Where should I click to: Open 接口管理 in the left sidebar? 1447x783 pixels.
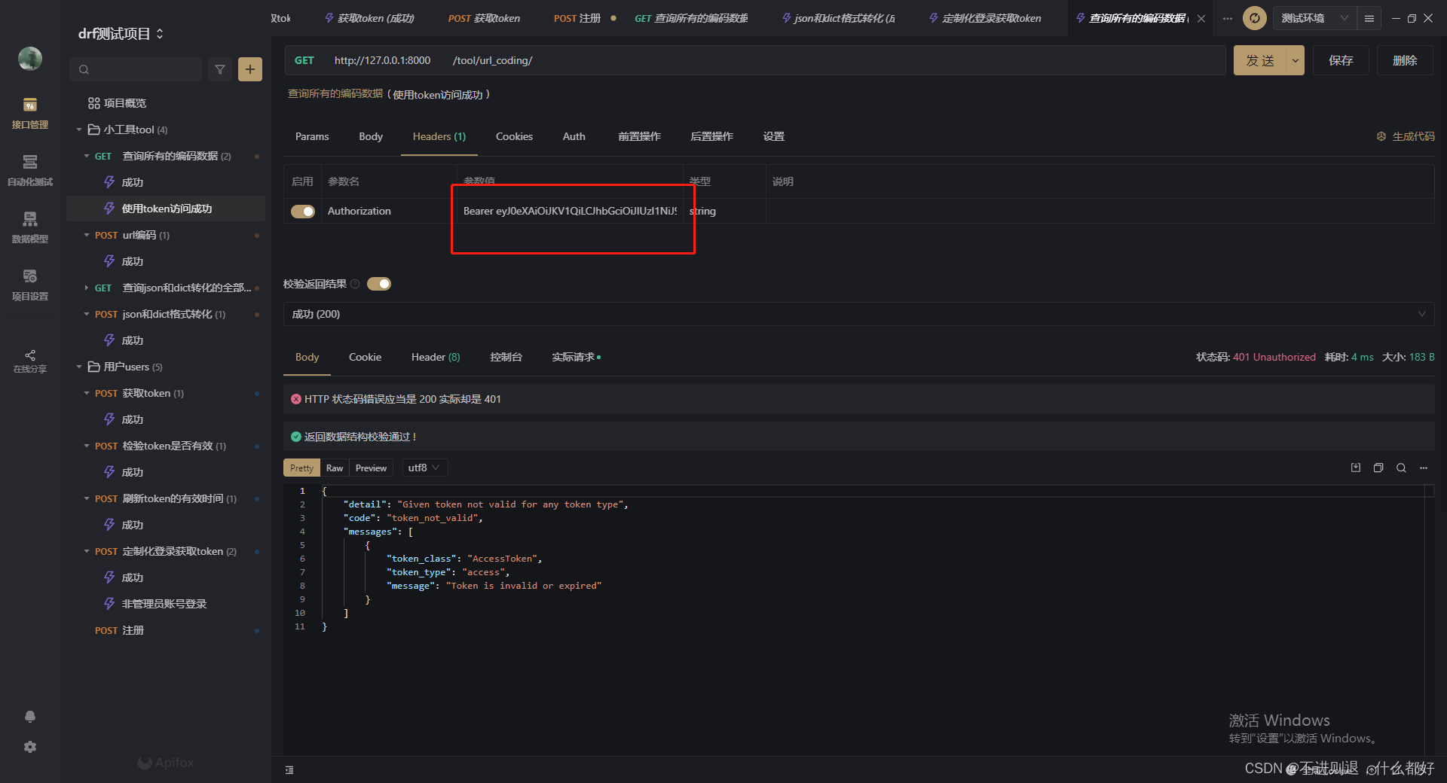pos(30,113)
